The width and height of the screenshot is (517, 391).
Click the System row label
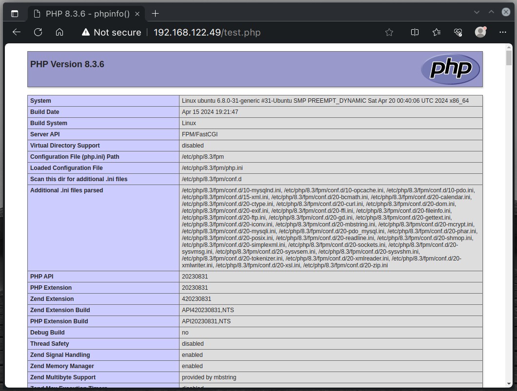click(40, 101)
